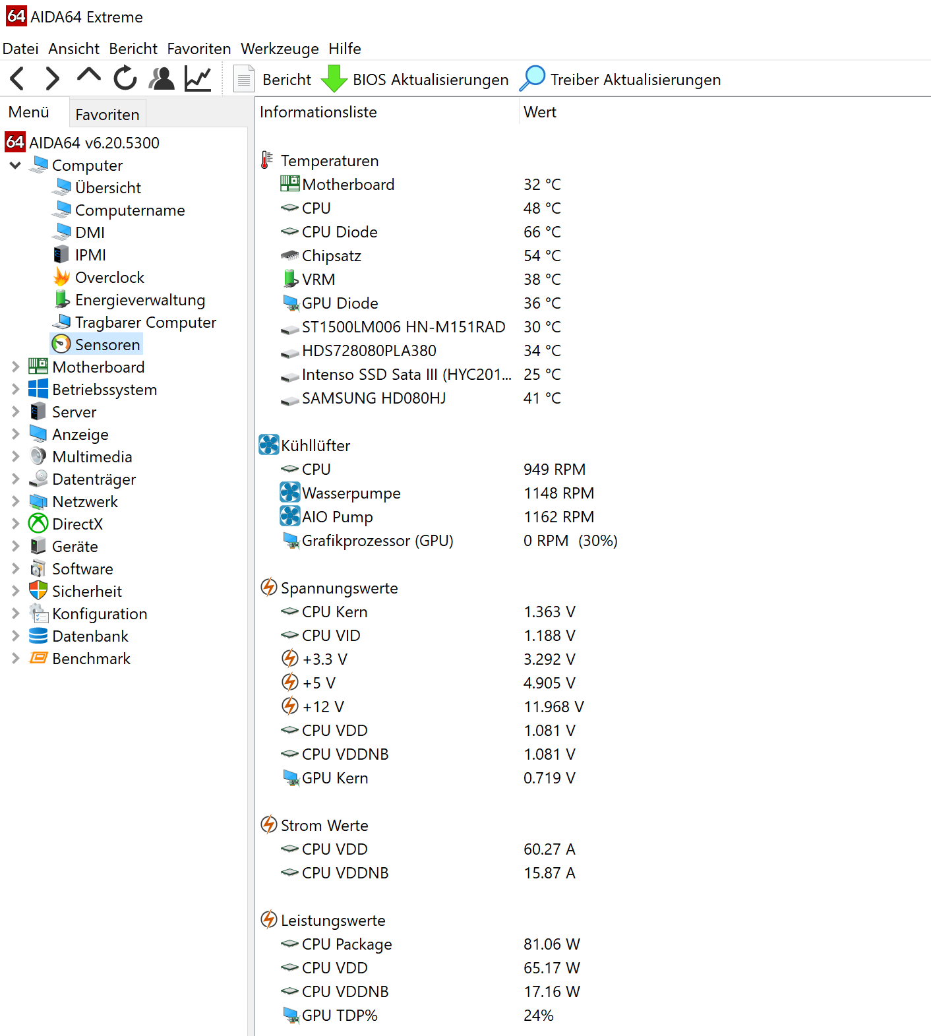The height and width of the screenshot is (1036, 931).
Task: Switch to the Favoriten tab
Action: click(x=107, y=114)
